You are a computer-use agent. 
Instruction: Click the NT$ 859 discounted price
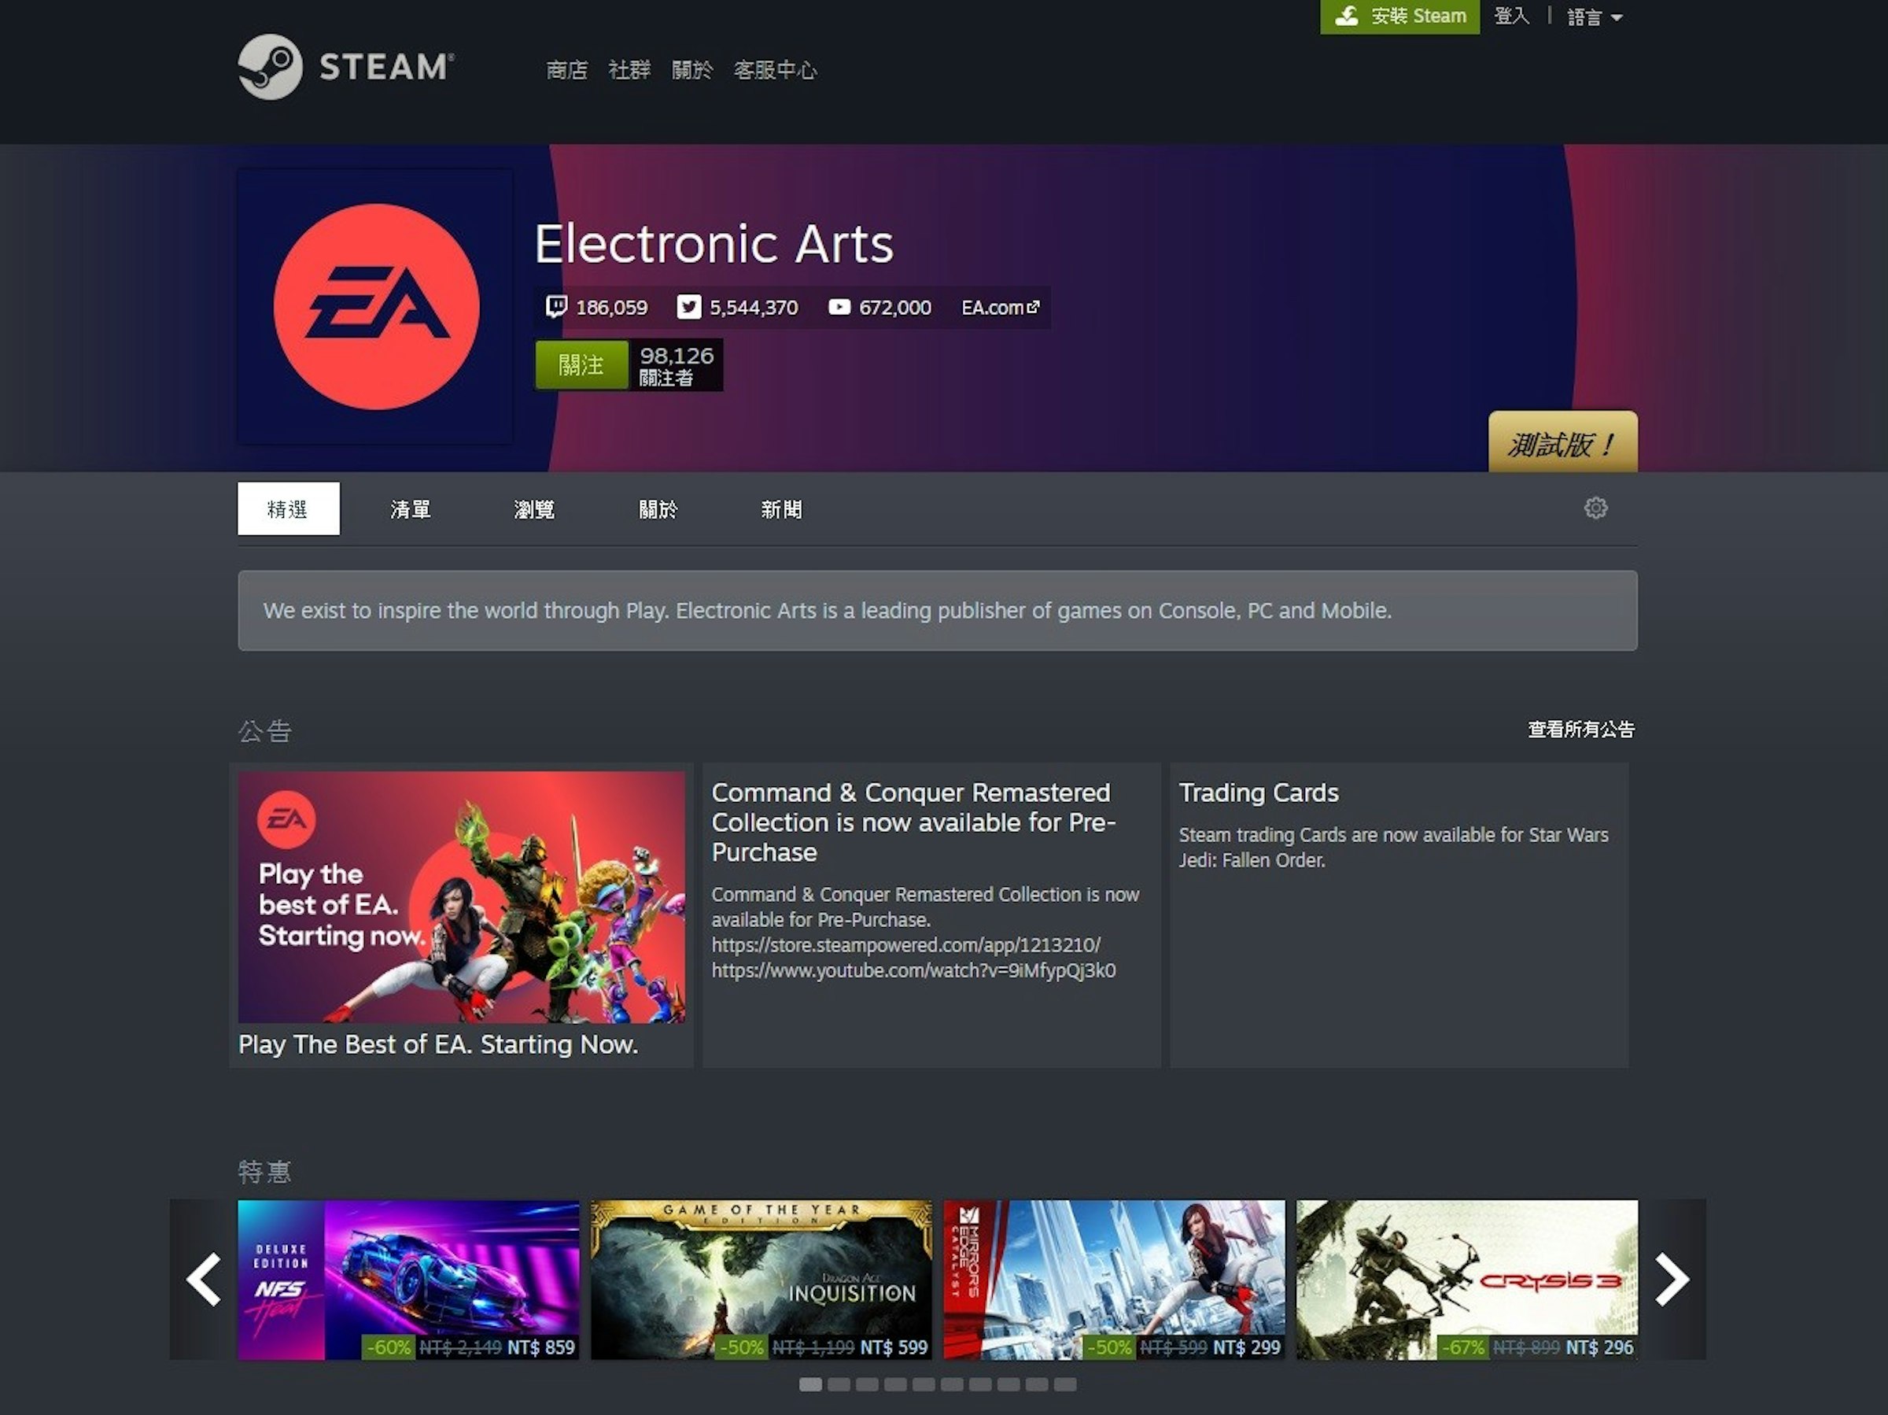[x=541, y=1347]
